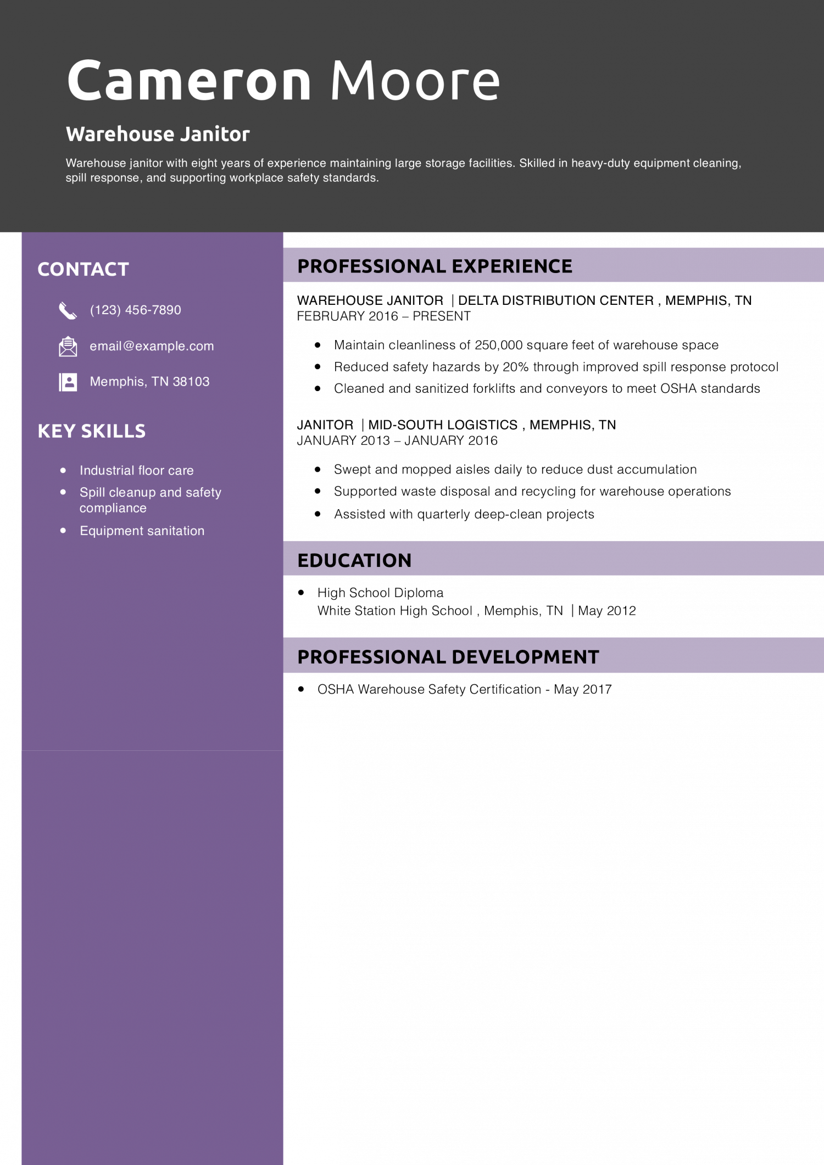Click the address book location icon
This screenshot has width=824, height=1165.
click(x=68, y=382)
